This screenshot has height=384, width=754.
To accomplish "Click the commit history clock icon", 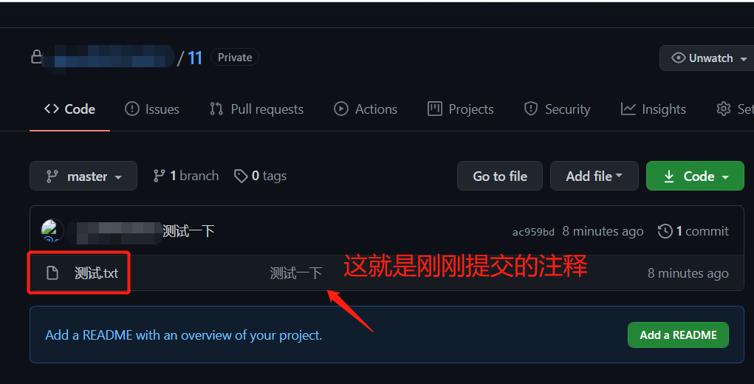I will (665, 231).
